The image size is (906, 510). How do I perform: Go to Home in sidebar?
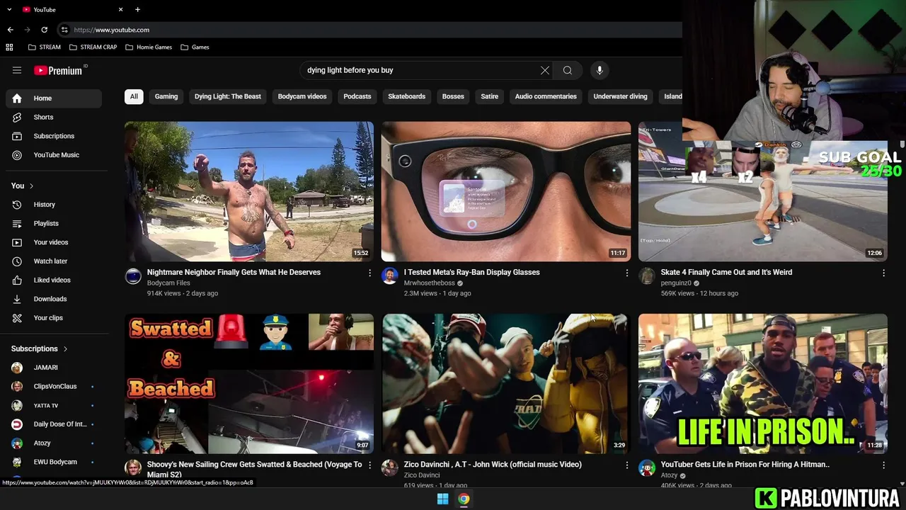tap(54, 98)
